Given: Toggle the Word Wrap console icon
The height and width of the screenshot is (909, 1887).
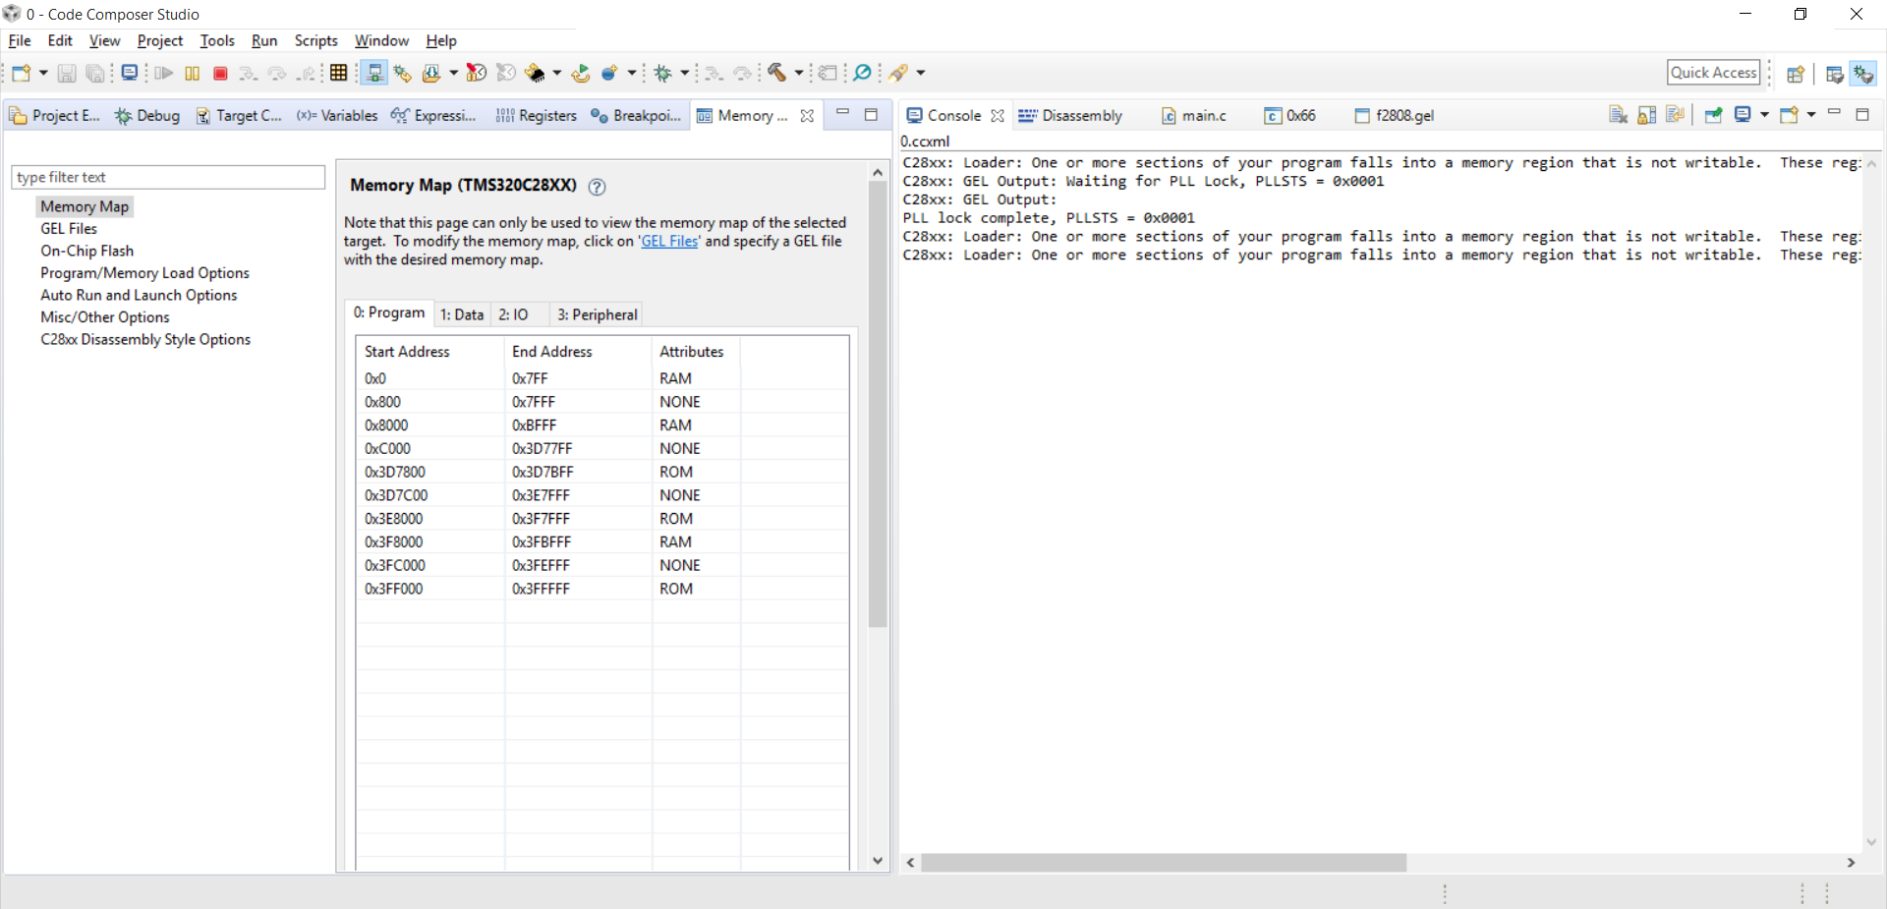Looking at the screenshot, I should click(x=1675, y=116).
